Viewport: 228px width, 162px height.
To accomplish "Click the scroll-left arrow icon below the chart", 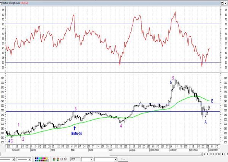I will (x=222, y=154).
